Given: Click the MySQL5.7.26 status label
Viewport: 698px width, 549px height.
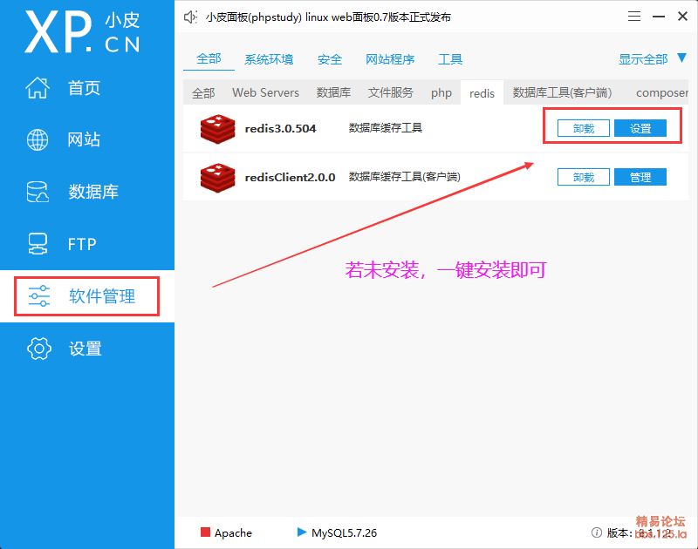Looking at the screenshot, I should coord(344,532).
